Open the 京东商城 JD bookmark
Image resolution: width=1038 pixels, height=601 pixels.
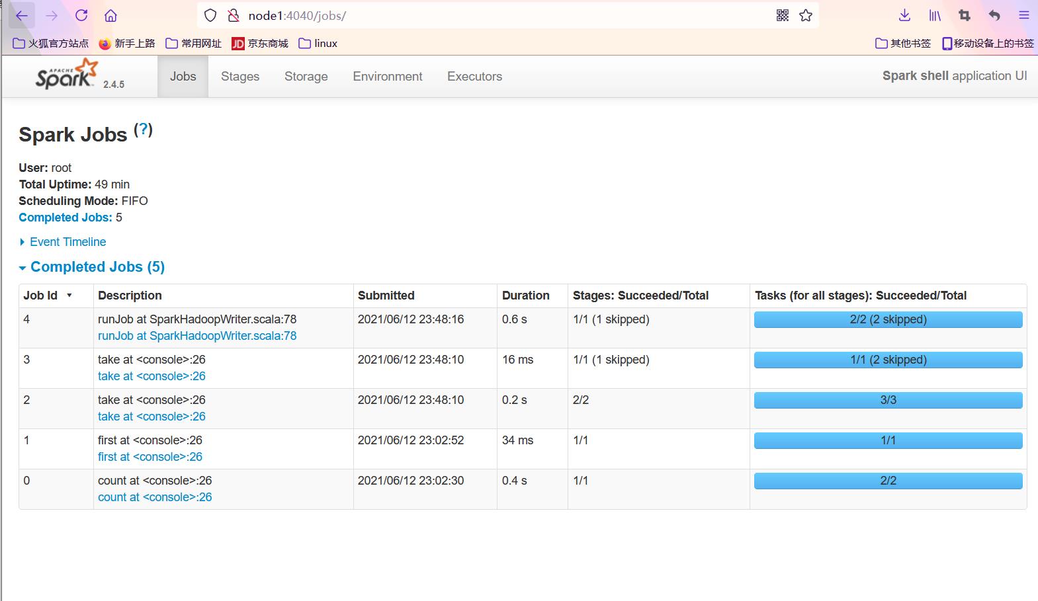tap(260, 43)
